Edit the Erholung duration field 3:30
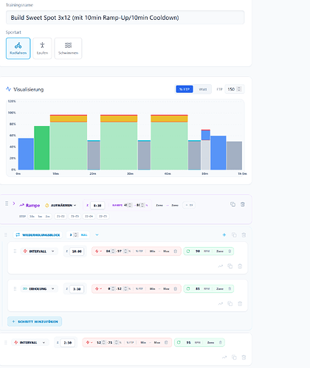The width and height of the screenshot is (310, 368). [x=77, y=289]
